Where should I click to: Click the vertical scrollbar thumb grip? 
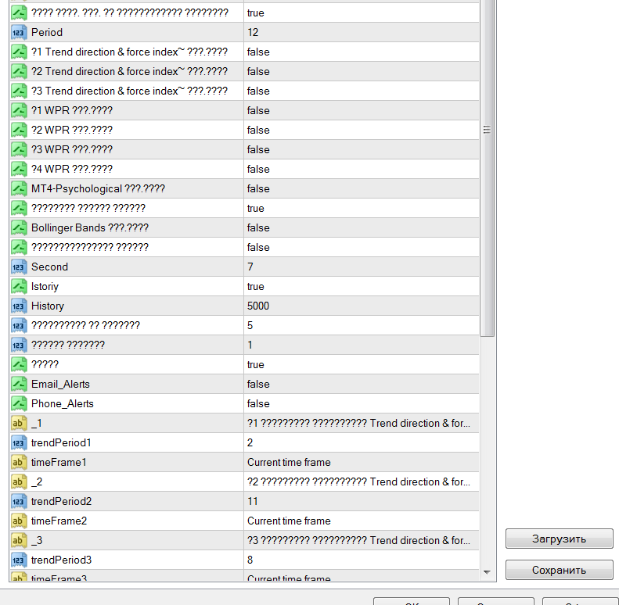pyautogui.click(x=487, y=129)
